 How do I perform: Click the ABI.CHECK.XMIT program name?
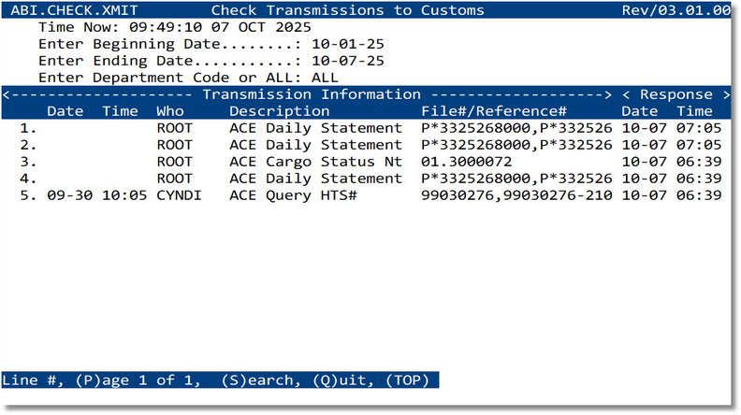tap(67, 10)
